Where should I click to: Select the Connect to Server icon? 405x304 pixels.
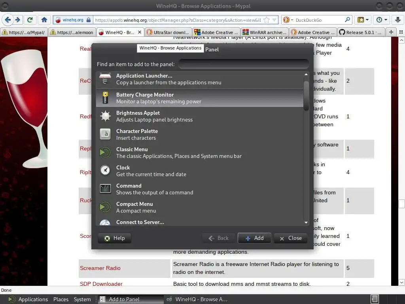coord(105,222)
